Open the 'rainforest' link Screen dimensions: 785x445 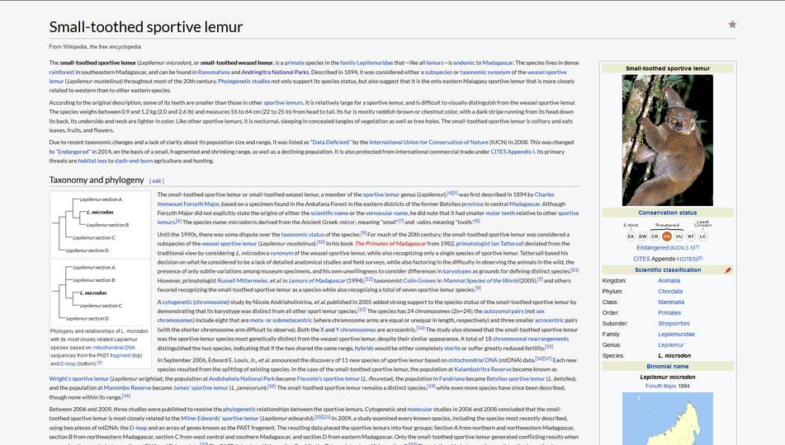pyautogui.click(x=62, y=72)
